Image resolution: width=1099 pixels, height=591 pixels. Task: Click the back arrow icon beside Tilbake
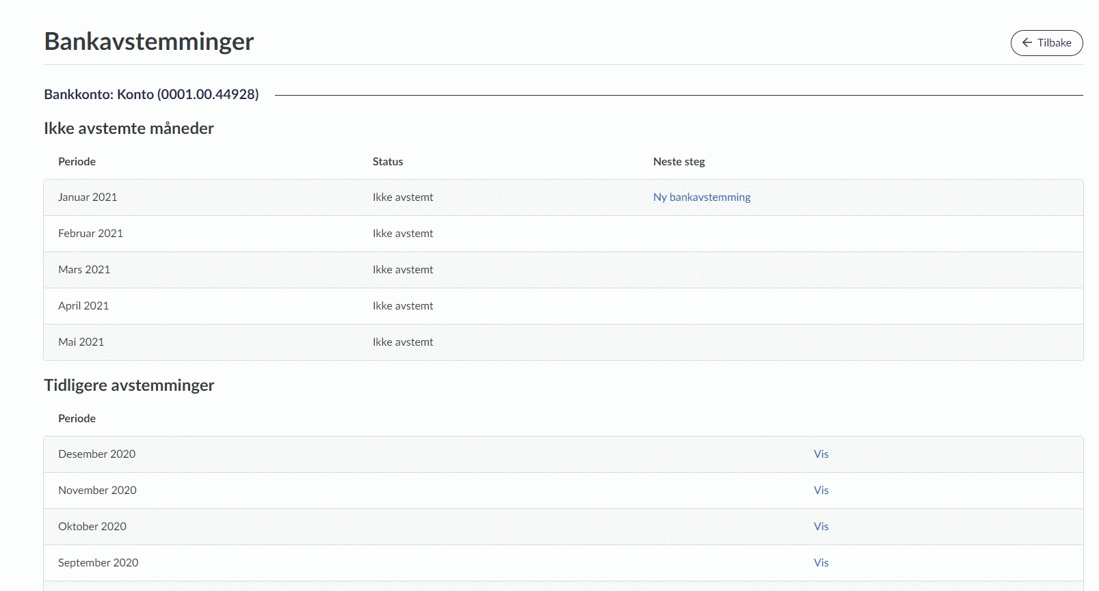1027,42
